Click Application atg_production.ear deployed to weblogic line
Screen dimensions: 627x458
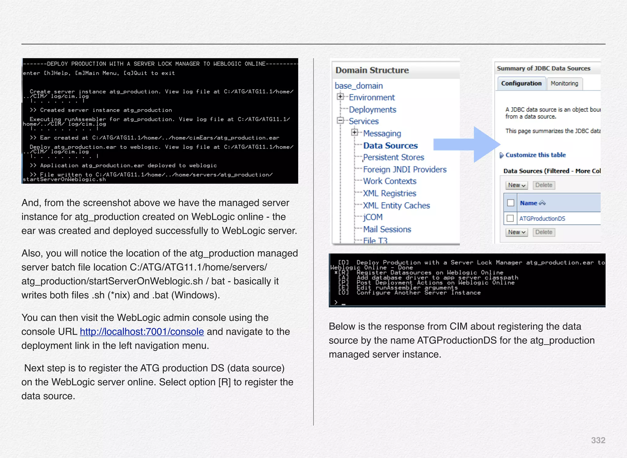tap(123, 165)
